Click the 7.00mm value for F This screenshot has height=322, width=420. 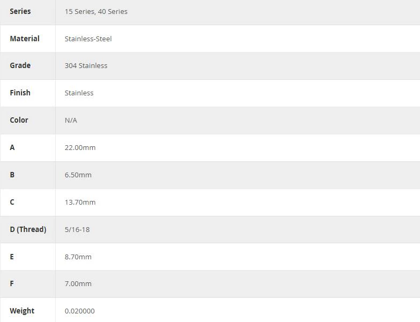tap(78, 284)
